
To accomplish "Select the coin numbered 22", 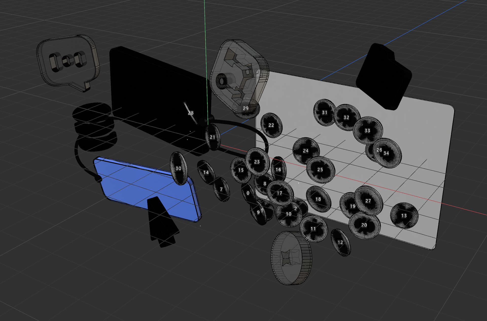I will [271, 125].
